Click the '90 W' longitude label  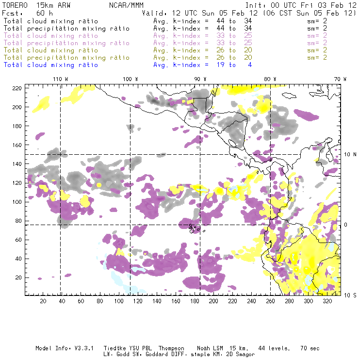(200, 79)
